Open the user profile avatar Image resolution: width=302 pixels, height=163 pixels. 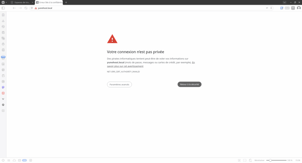pyautogui.click(x=299, y=8)
